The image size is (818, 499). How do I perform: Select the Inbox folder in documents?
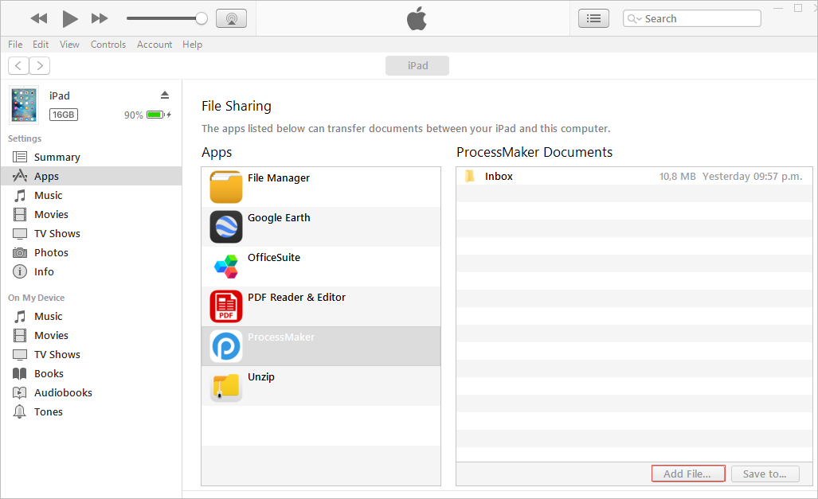(499, 177)
